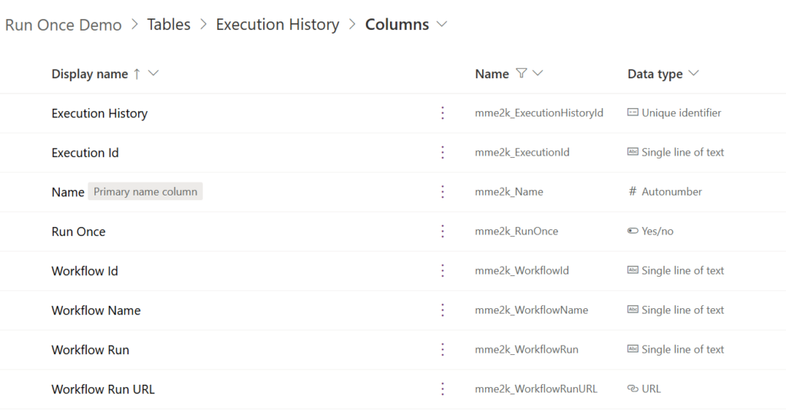The height and width of the screenshot is (417, 786).
Task: Open more options for Workflow Id row
Action: [x=443, y=271]
